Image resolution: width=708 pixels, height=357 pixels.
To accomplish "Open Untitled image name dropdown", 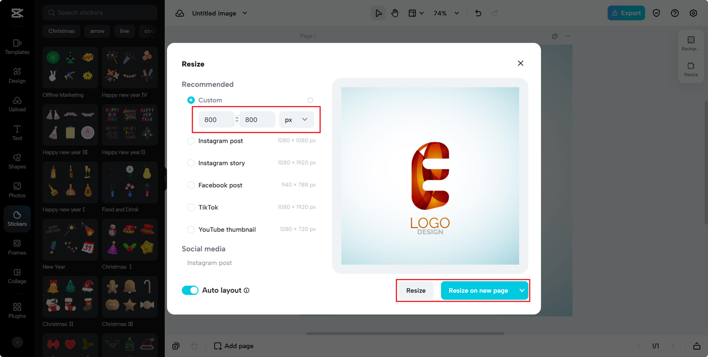I will [x=220, y=13].
